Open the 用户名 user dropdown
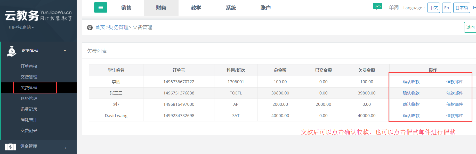476x154 pixels. pyautogui.click(x=21, y=27)
